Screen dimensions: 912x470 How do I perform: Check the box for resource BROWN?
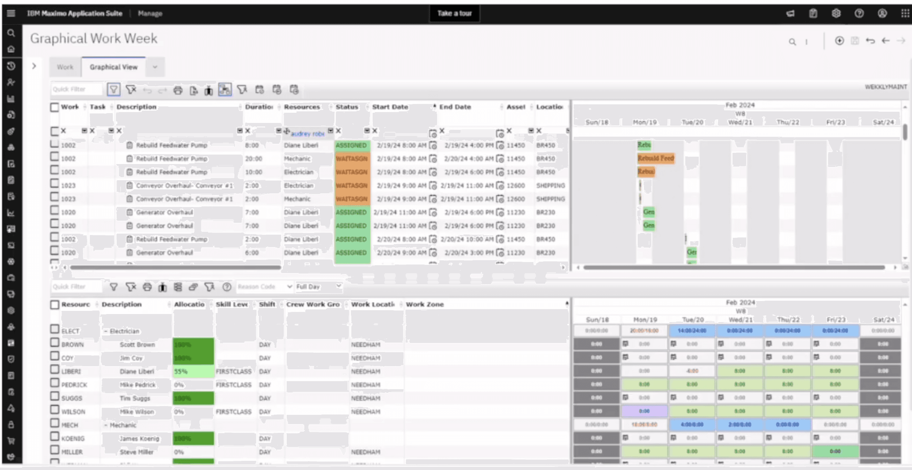point(54,342)
